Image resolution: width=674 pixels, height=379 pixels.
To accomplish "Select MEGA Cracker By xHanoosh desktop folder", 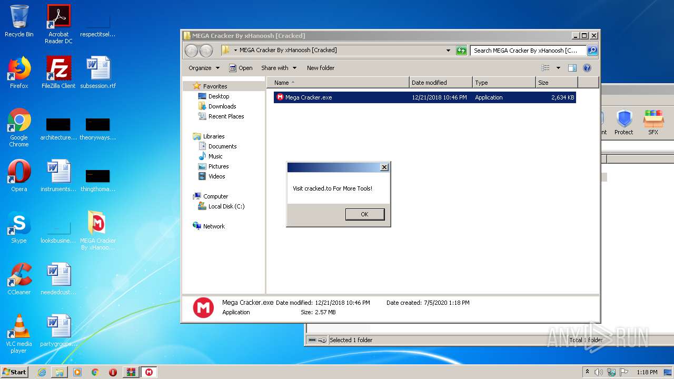I will pos(98,231).
